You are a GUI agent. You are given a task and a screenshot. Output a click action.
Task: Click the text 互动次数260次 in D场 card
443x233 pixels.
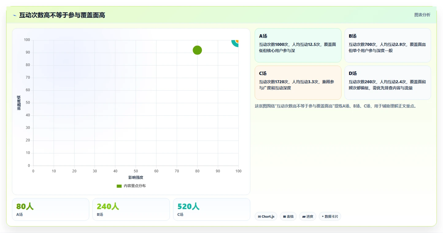(x=362, y=82)
